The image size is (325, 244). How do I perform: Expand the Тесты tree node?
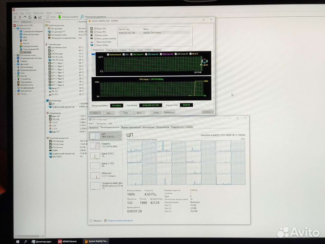click(15, 94)
